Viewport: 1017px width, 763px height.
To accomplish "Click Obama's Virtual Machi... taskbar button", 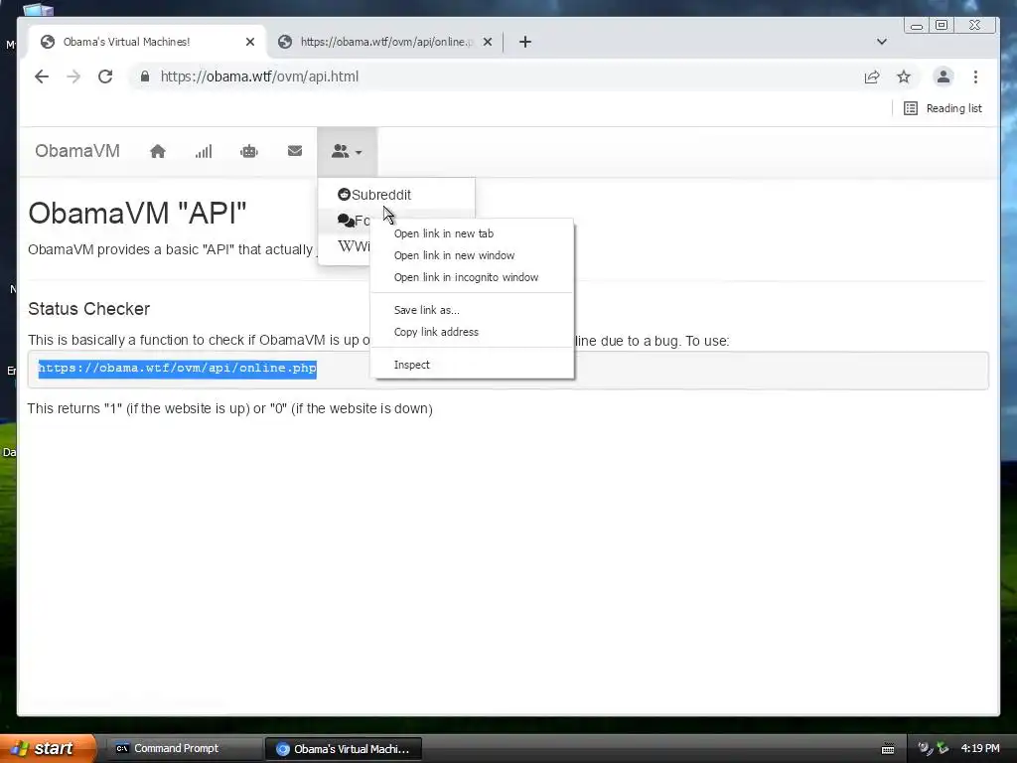I will click(344, 749).
